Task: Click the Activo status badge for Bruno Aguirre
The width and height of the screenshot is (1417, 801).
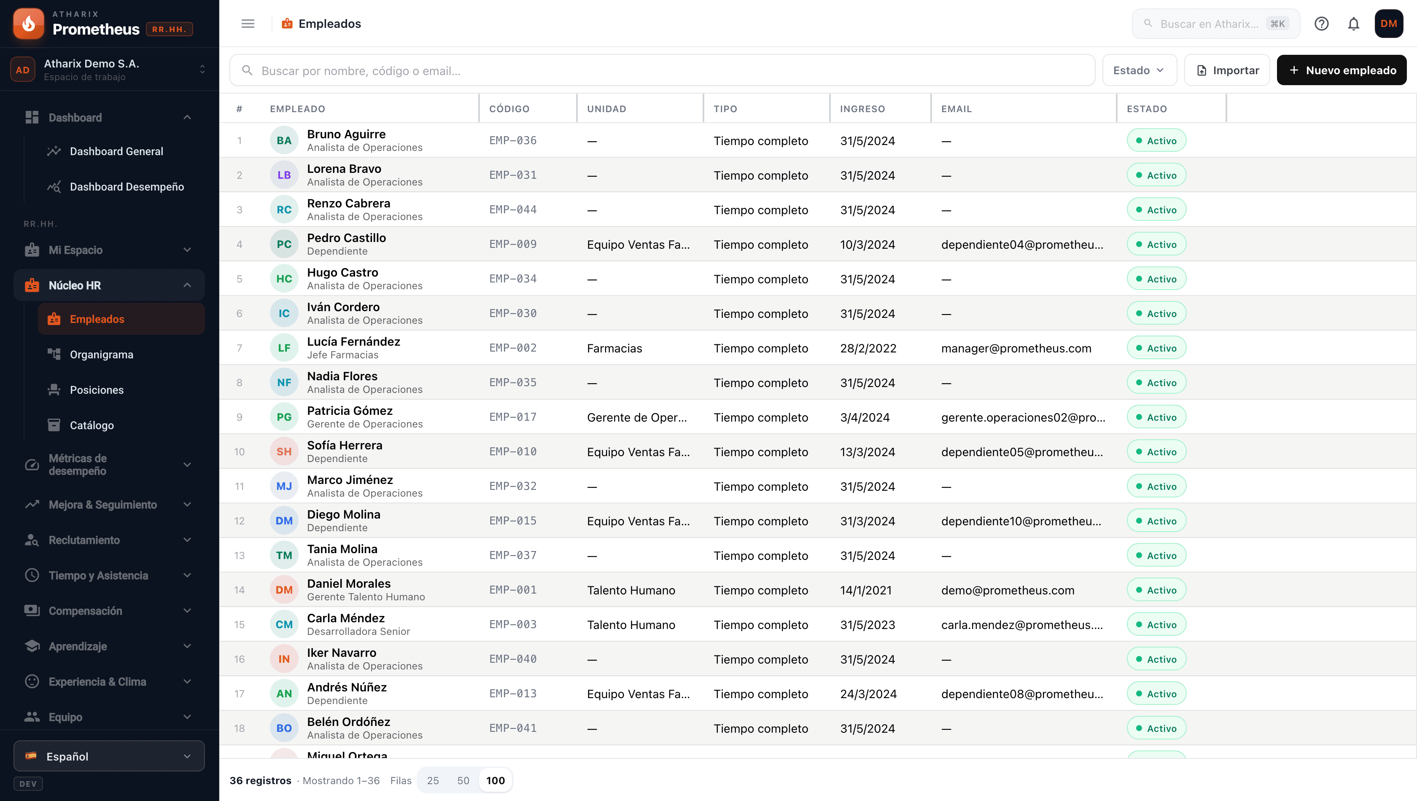Action: (x=1156, y=140)
